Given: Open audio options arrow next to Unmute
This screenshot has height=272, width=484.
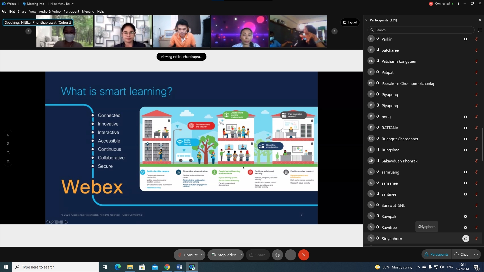Looking at the screenshot, I should 202,255.
